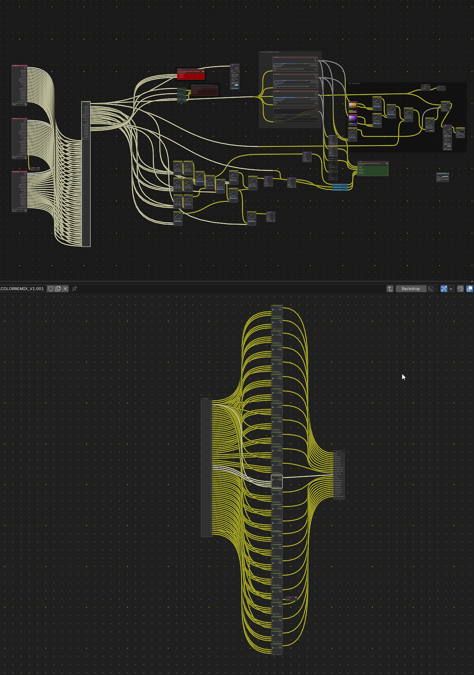Go to parent node tree
Screen dimensions: 474x675
390,289
